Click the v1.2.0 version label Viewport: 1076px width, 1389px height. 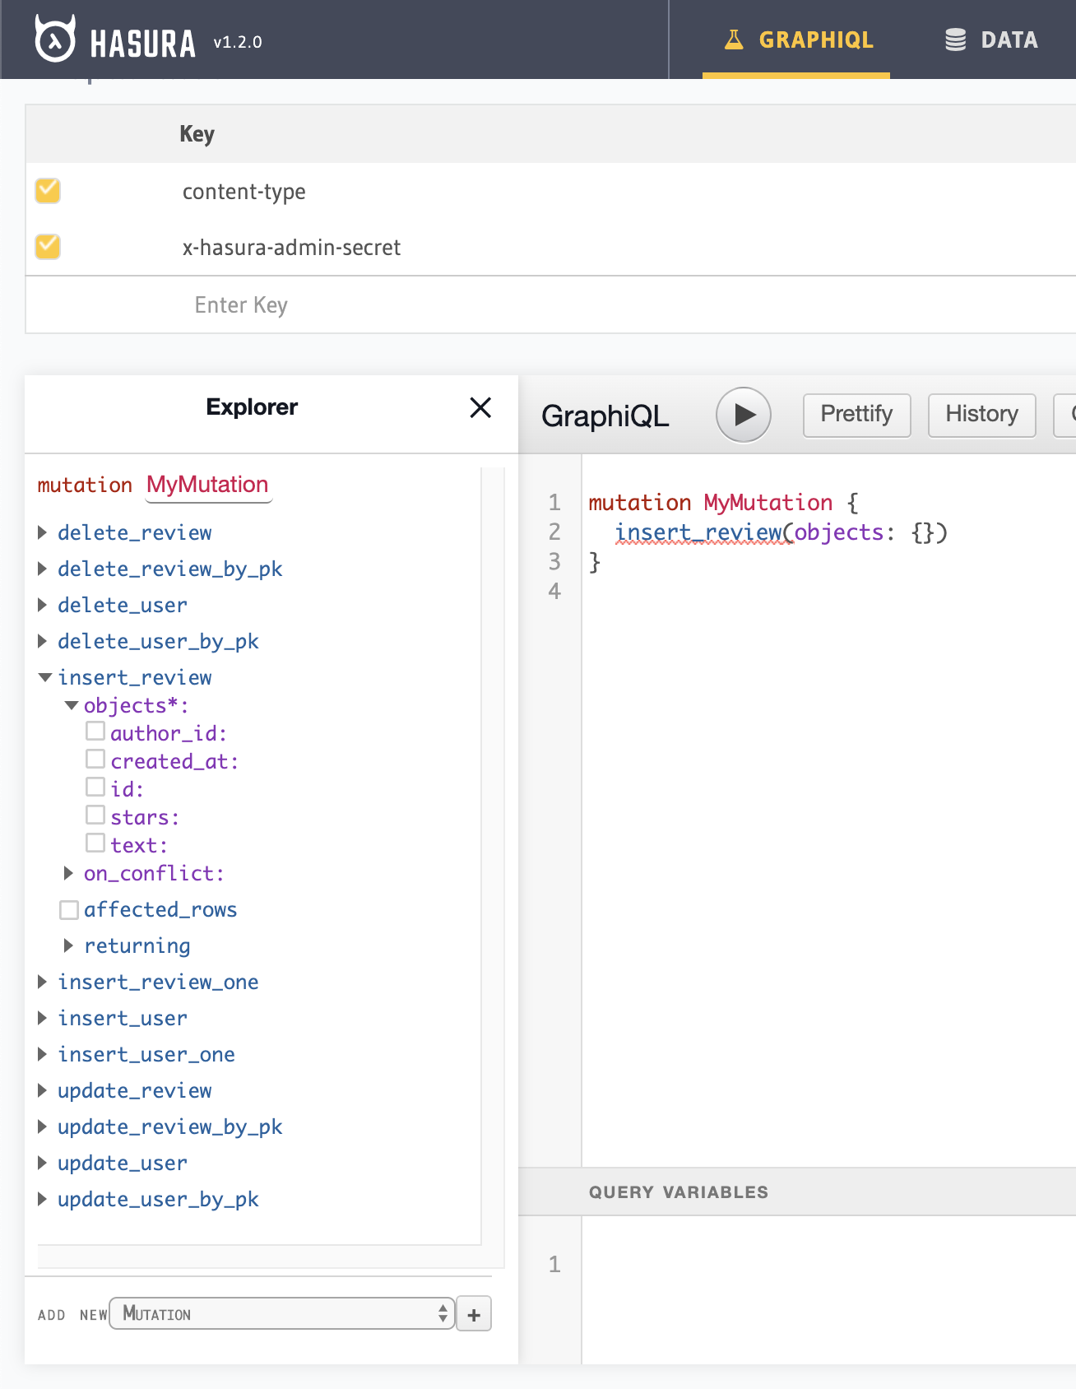click(x=238, y=42)
